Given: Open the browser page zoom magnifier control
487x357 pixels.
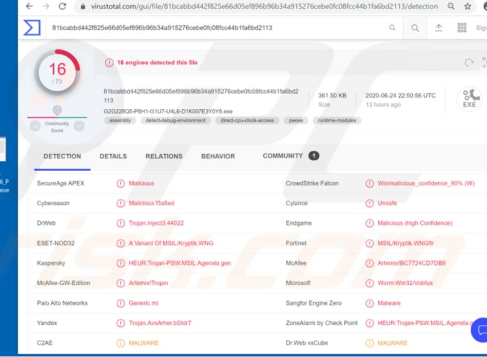Looking at the screenshot, I should pyautogui.click(x=450, y=7).
